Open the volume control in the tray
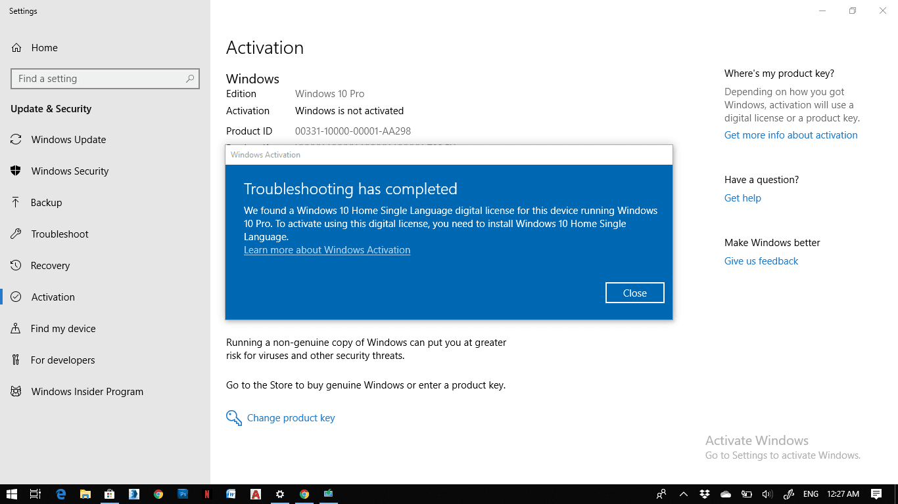Screen dimensions: 898x504 [x=767, y=494]
